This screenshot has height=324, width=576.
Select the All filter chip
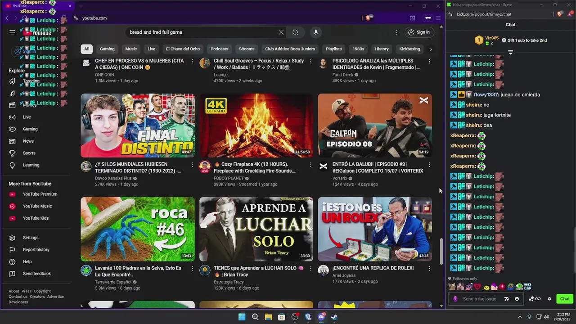[86, 49]
